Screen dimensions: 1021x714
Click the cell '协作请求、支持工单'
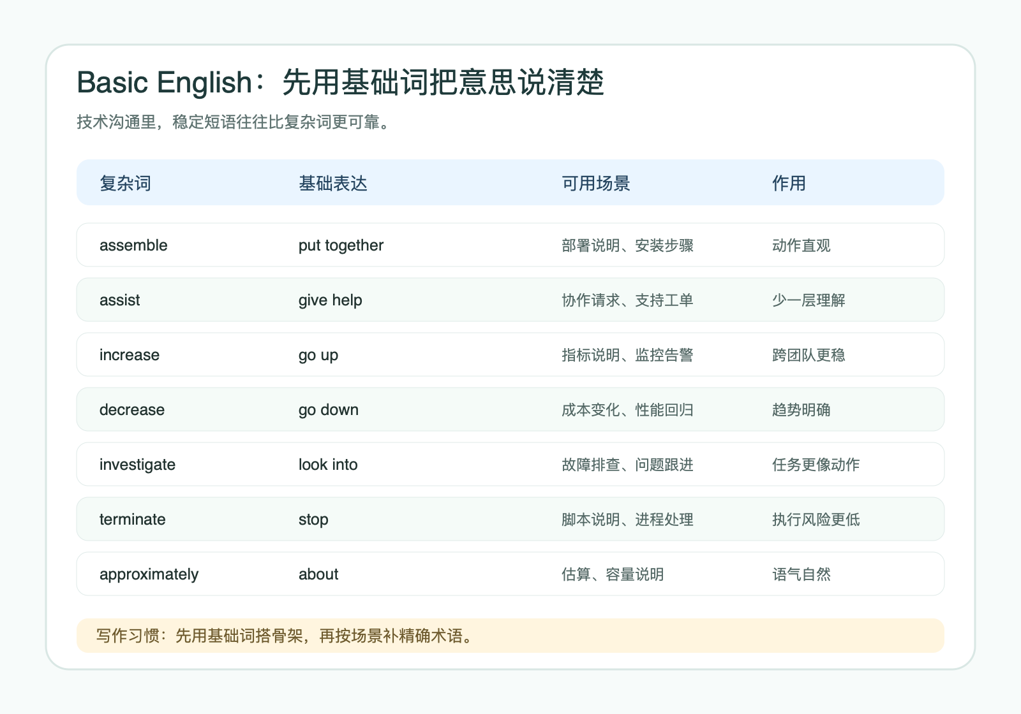tap(627, 300)
